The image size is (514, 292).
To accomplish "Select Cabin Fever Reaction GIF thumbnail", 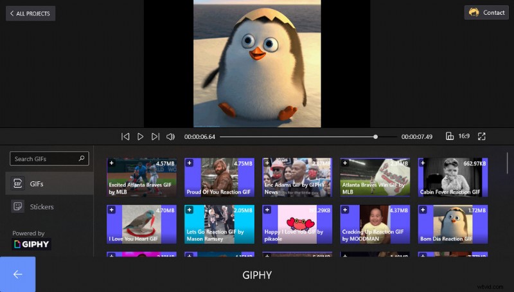I will coord(453,178).
